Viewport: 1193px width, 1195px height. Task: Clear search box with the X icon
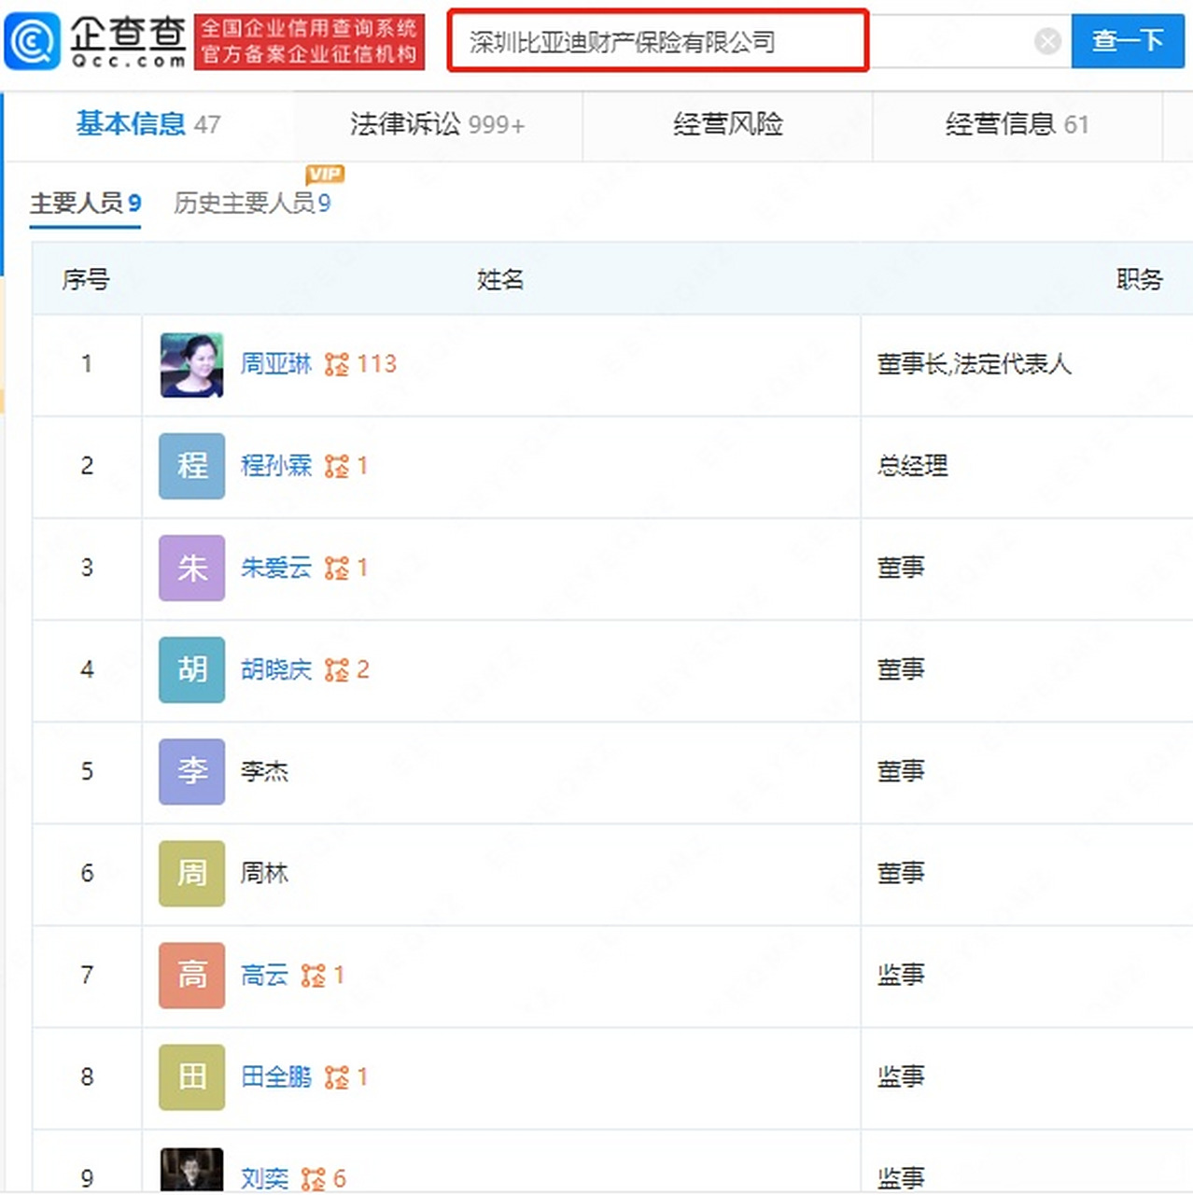tap(1047, 41)
